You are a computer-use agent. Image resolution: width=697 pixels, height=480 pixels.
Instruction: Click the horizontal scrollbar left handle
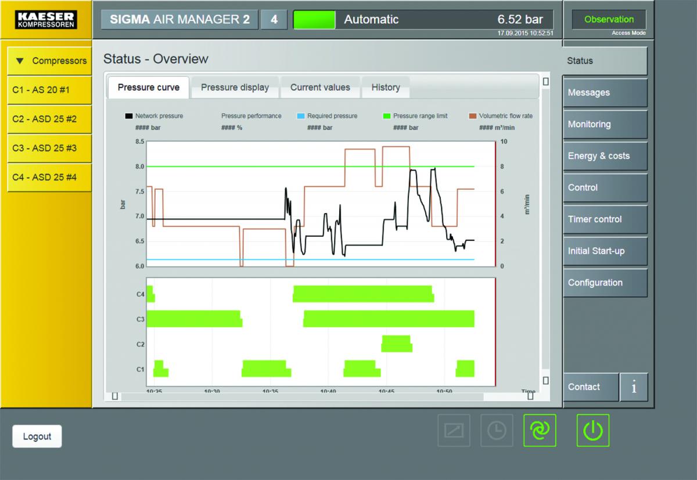point(115,396)
